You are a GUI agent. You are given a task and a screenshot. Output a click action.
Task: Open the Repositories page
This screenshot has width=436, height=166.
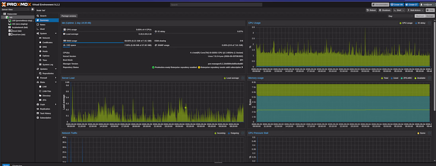pyautogui.click(x=48, y=73)
